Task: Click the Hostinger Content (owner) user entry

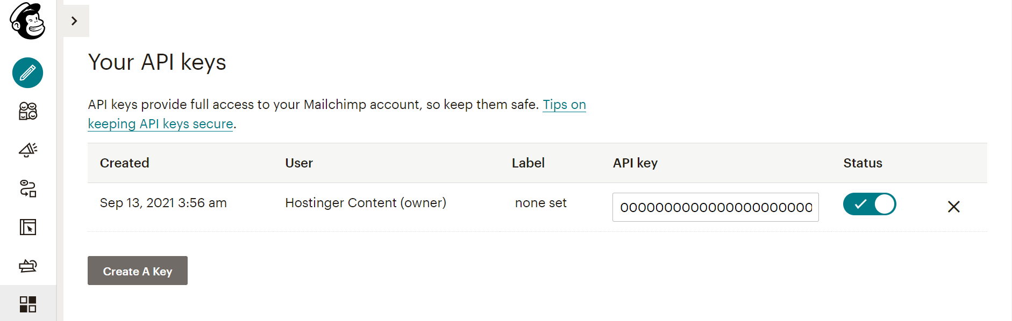Action: click(x=366, y=203)
